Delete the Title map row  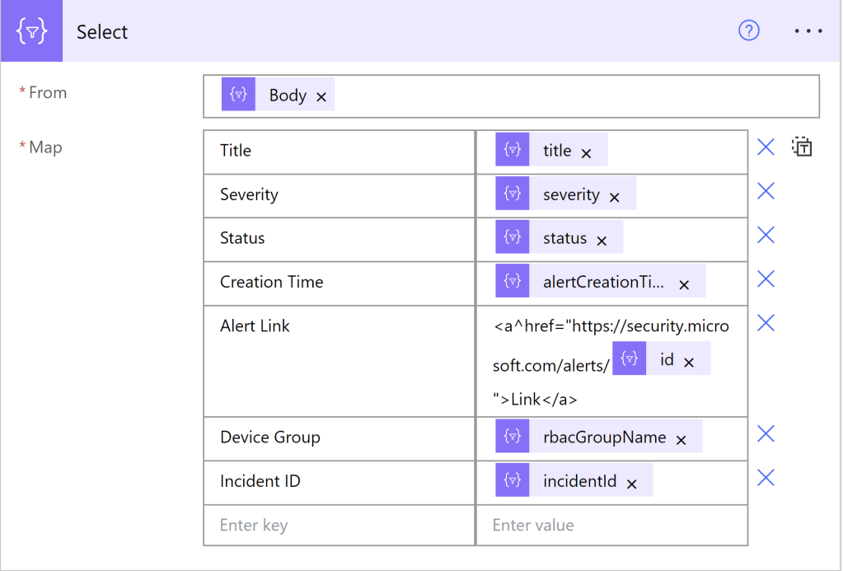766,147
